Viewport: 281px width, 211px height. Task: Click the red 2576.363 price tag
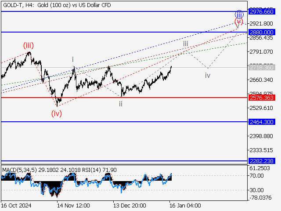[x=261, y=98]
